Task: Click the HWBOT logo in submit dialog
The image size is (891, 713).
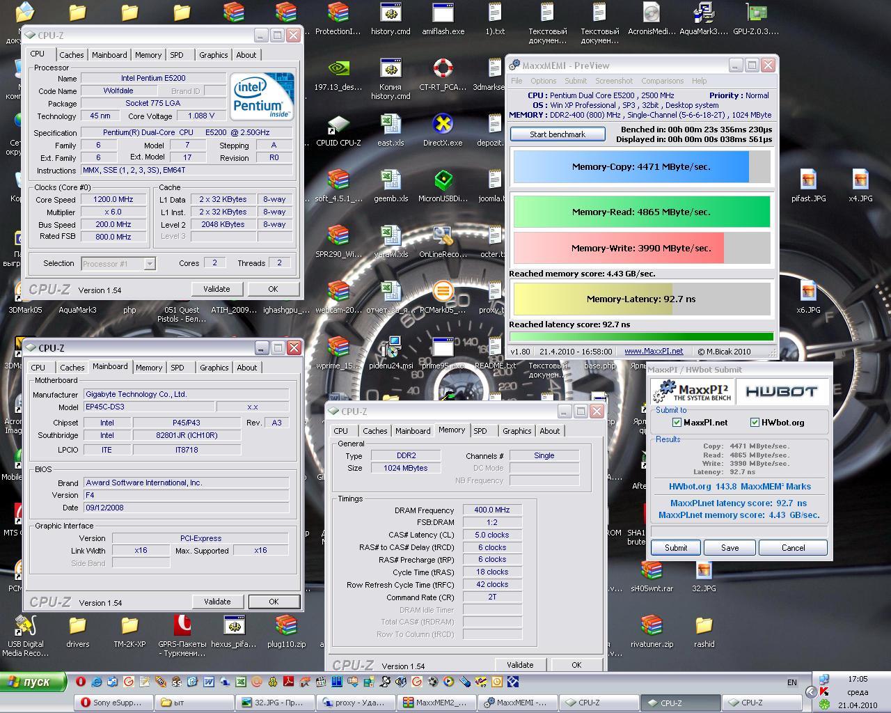Action: [781, 391]
